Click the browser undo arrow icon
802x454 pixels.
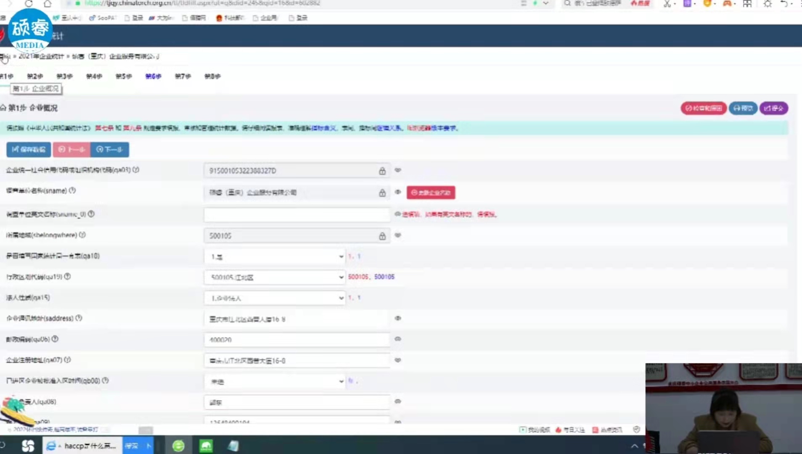click(784, 3)
